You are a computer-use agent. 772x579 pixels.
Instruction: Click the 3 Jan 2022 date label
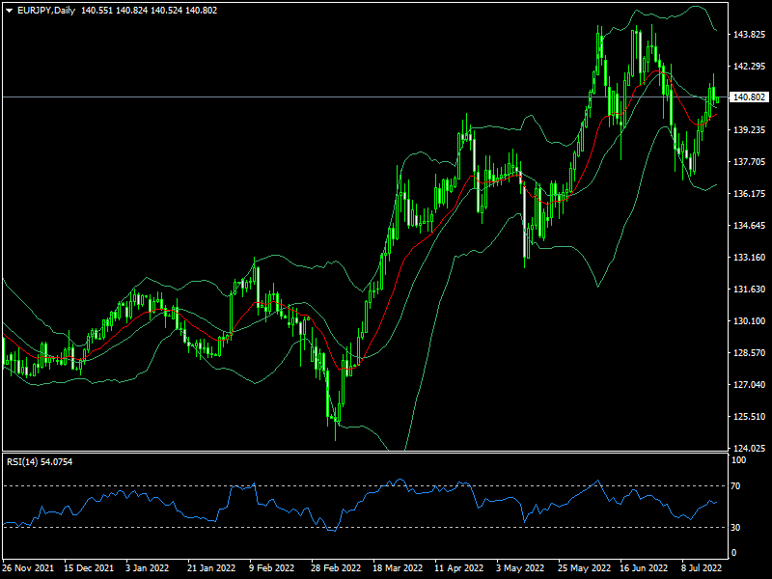click(x=148, y=568)
